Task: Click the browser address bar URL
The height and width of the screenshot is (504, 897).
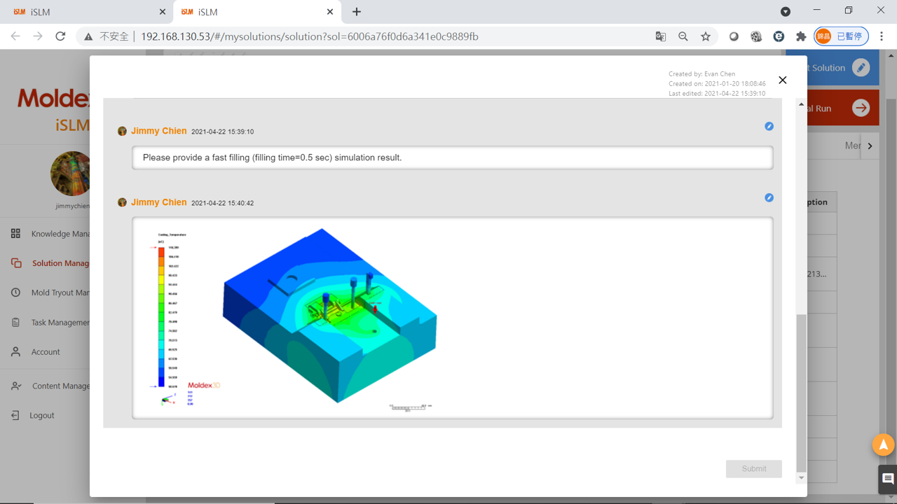Action: click(310, 36)
